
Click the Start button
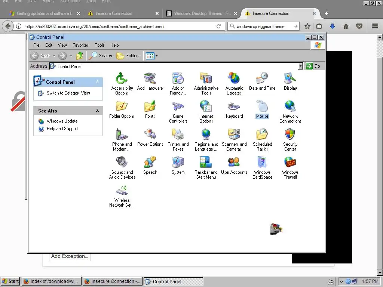coord(10,281)
